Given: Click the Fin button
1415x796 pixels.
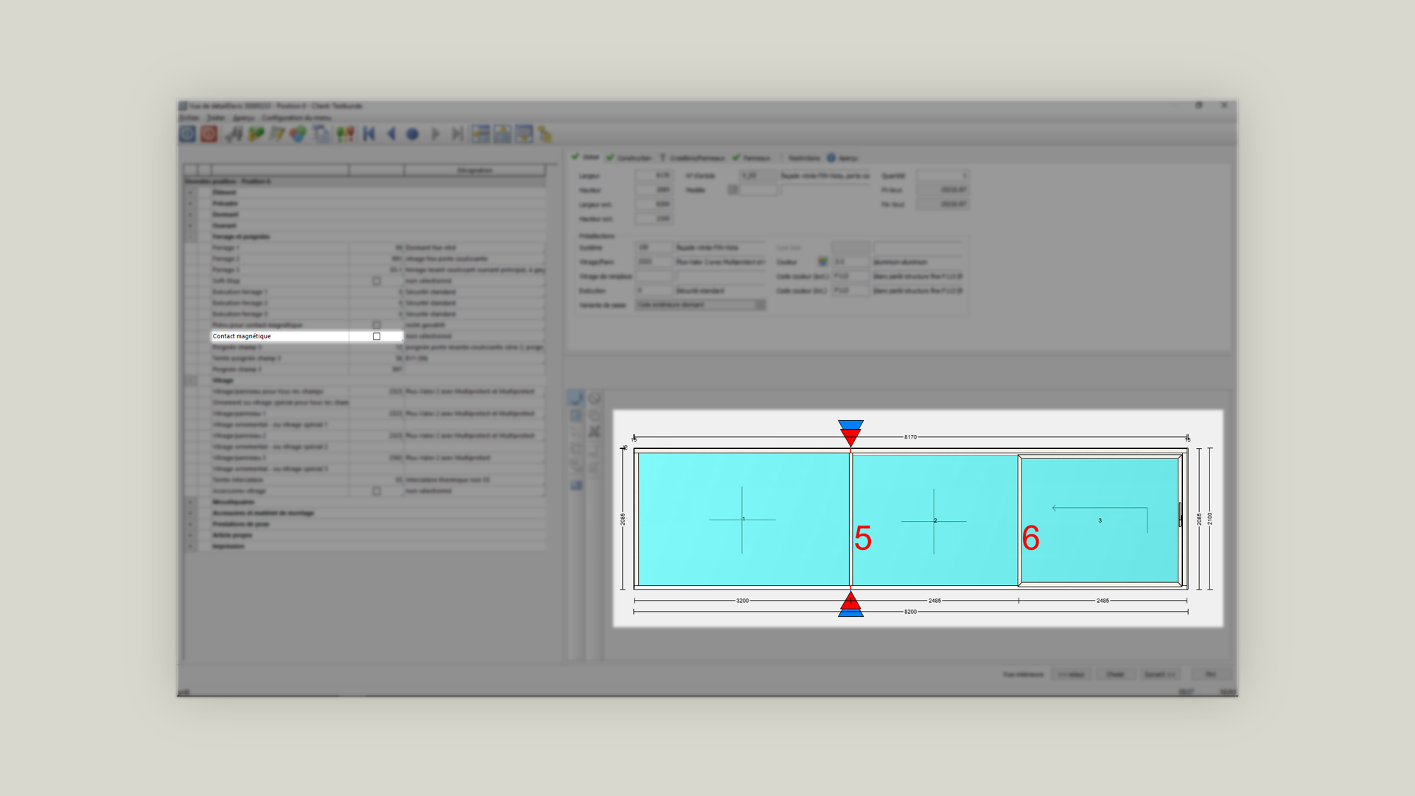Looking at the screenshot, I should (x=1210, y=674).
